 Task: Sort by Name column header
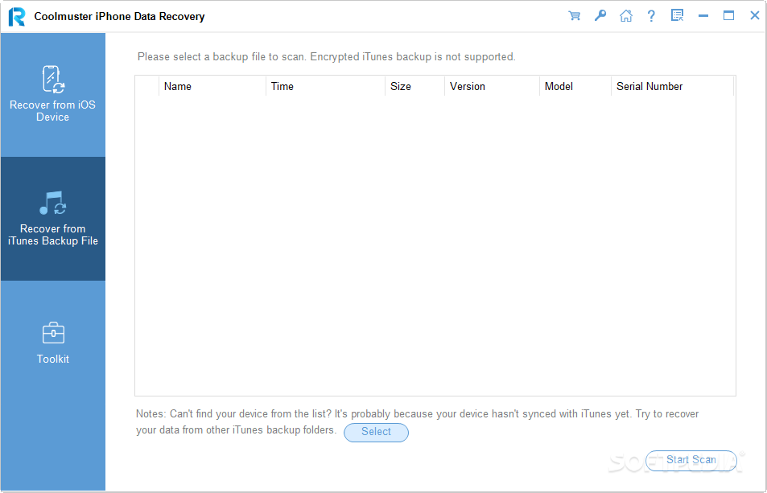212,87
